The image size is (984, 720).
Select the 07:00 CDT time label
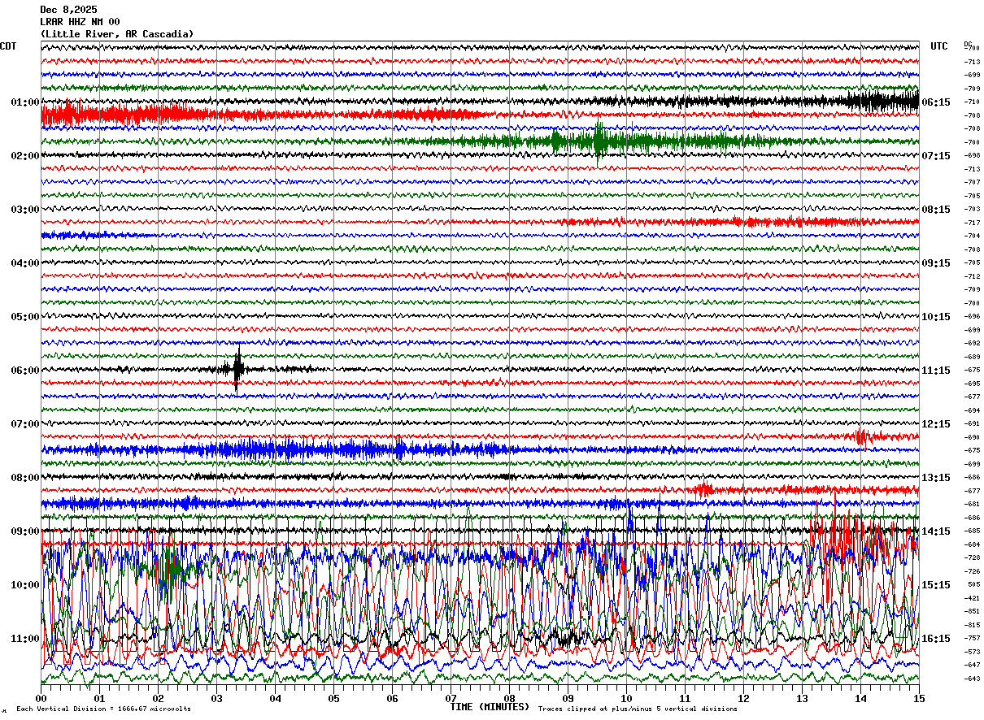(24, 424)
